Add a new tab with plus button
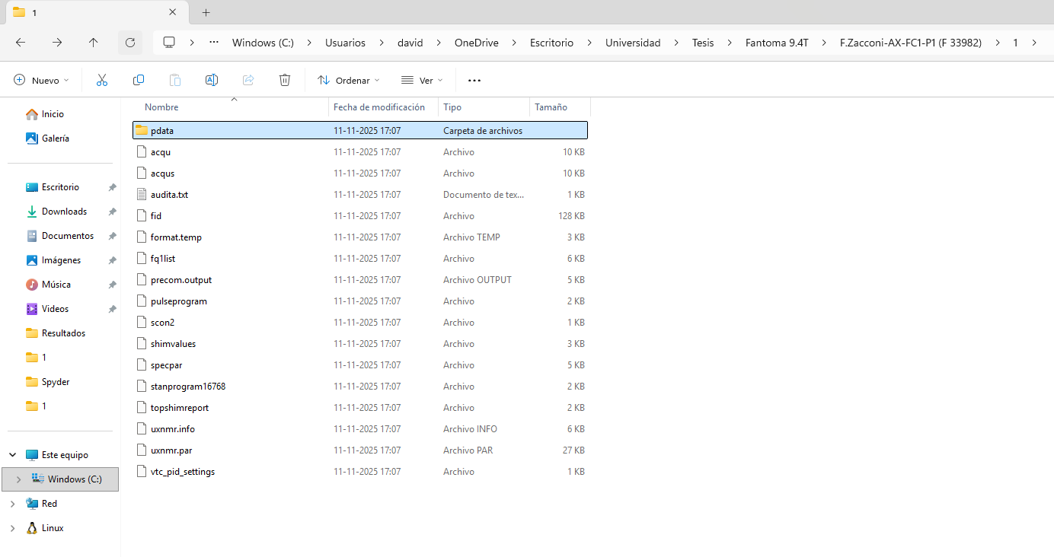1054x557 pixels. [206, 12]
